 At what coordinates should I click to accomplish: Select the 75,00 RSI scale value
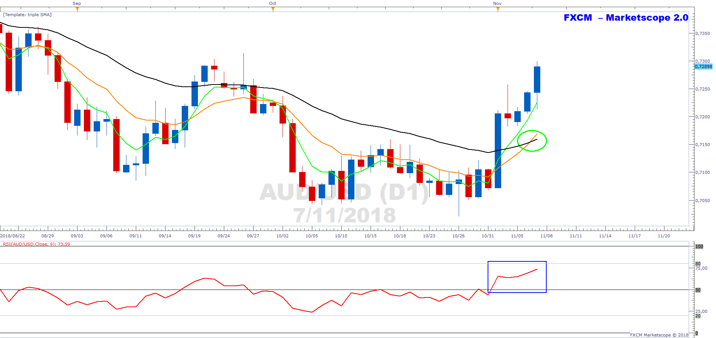[x=701, y=268]
